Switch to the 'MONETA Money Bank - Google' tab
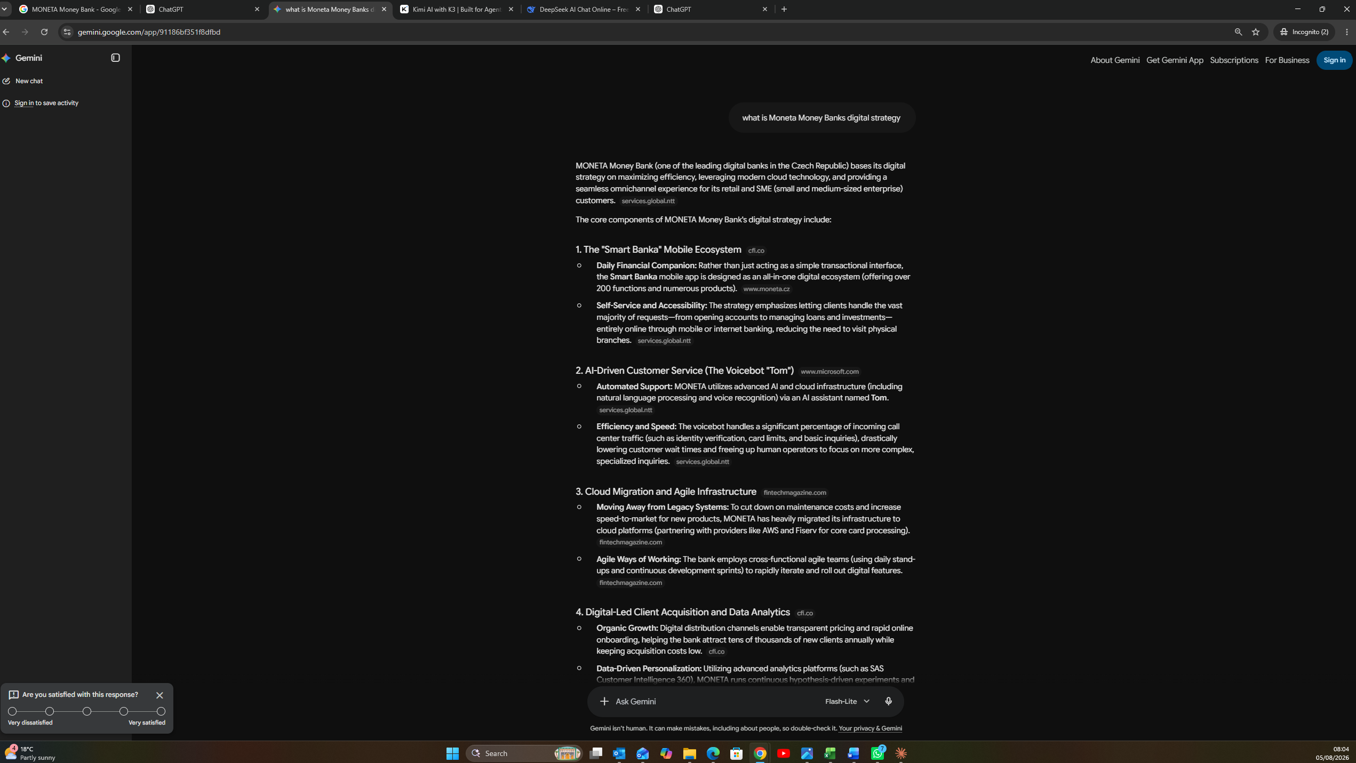The width and height of the screenshot is (1356, 763). click(x=76, y=10)
